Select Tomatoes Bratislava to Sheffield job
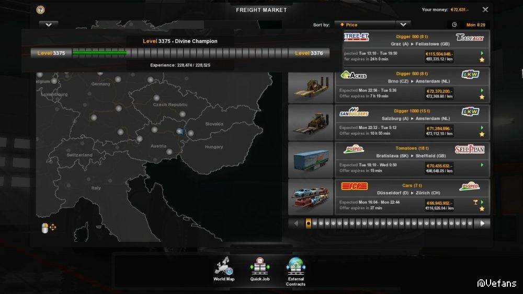The image size is (523, 294). click(413, 159)
